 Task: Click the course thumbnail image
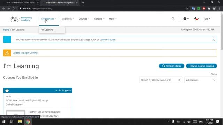click(x=16, y=114)
